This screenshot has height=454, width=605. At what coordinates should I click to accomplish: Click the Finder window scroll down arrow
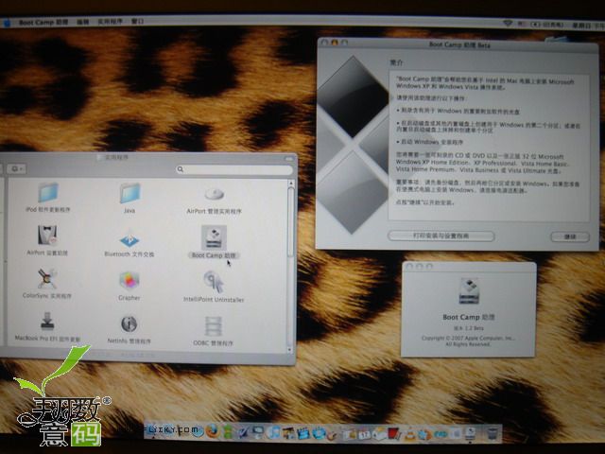(x=290, y=349)
